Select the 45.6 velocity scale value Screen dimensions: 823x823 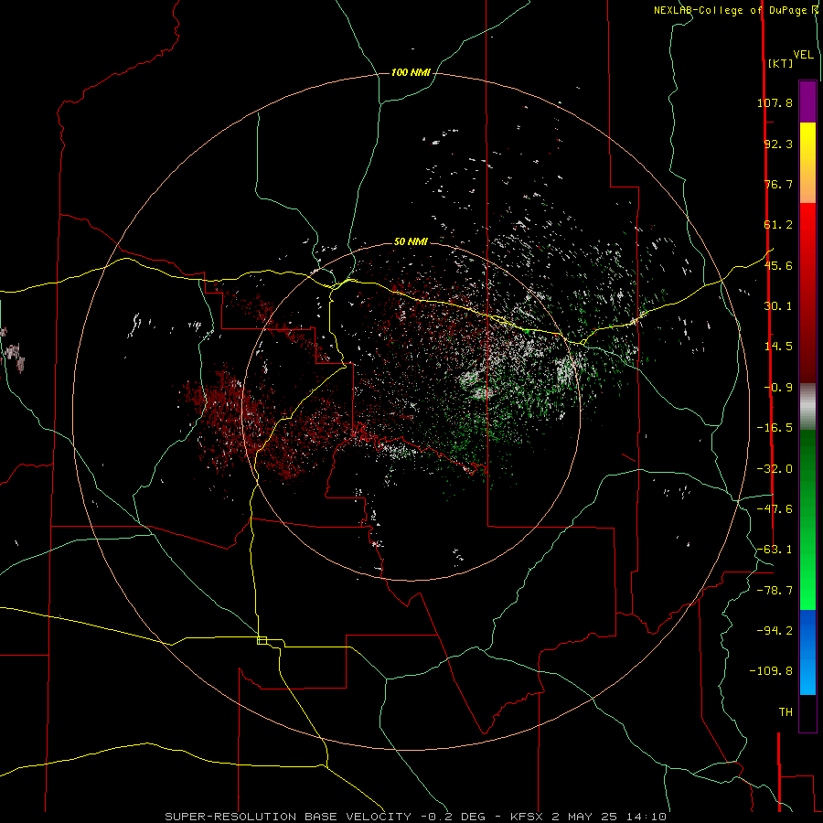tap(778, 265)
